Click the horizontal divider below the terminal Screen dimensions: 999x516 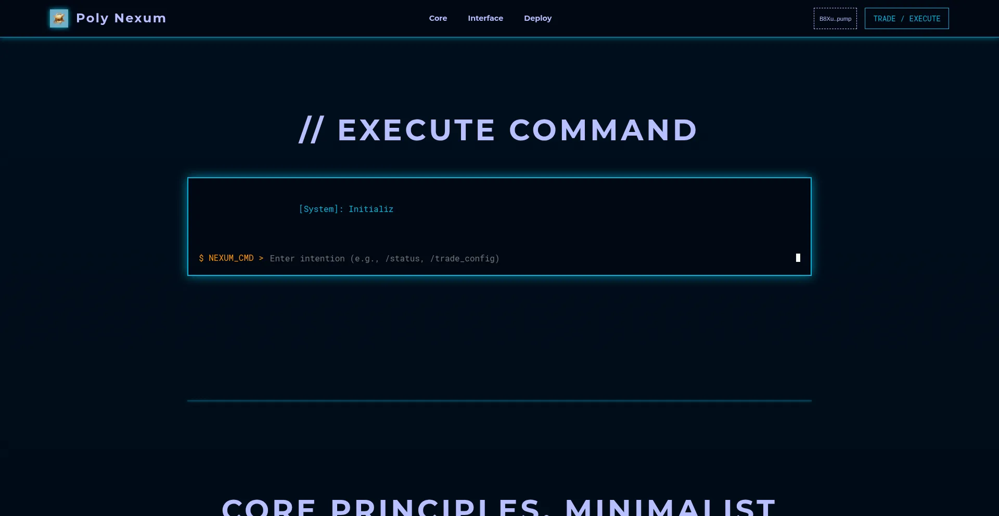[499, 401]
